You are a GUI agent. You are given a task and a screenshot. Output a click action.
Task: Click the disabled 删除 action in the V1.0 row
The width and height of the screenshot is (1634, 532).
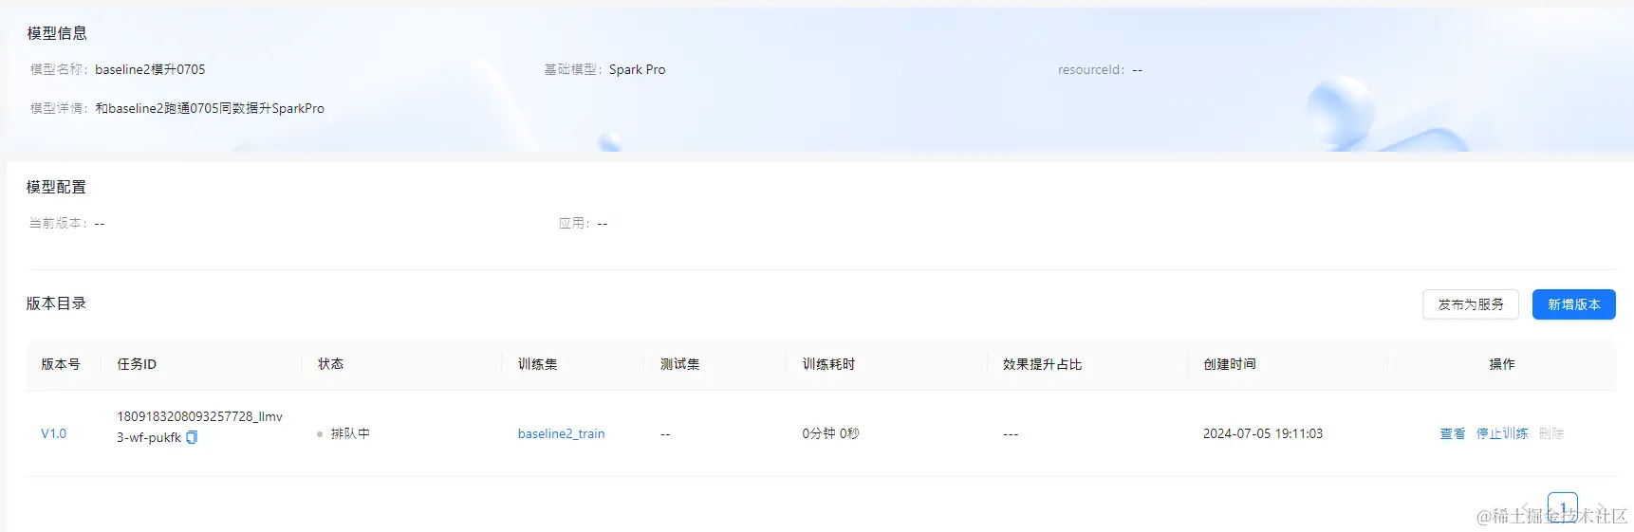click(x=1551, y=433)
